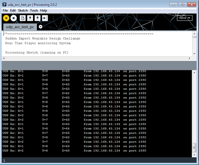The height and width of the screenshot is (165, 199).
Task: Click the console scroll-up arrow
Action: (194, 73)
